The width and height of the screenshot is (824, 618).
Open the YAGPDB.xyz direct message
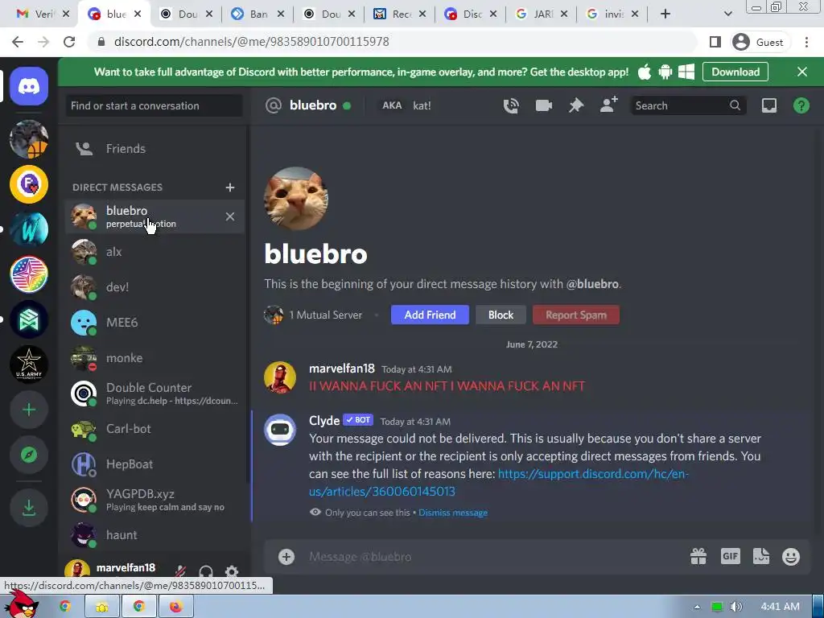coord(155,500)
